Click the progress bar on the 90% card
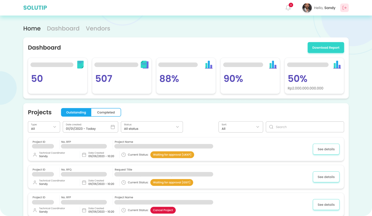Viewport: 372px width, 216px height. (x=243, y=64)
